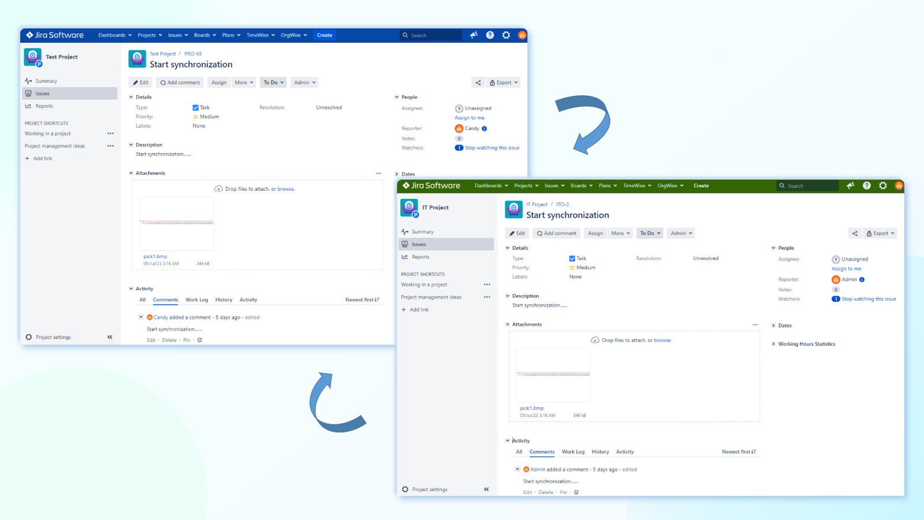
Task: Click Create button in Test Project window
Action: click(x=325, y=35)
